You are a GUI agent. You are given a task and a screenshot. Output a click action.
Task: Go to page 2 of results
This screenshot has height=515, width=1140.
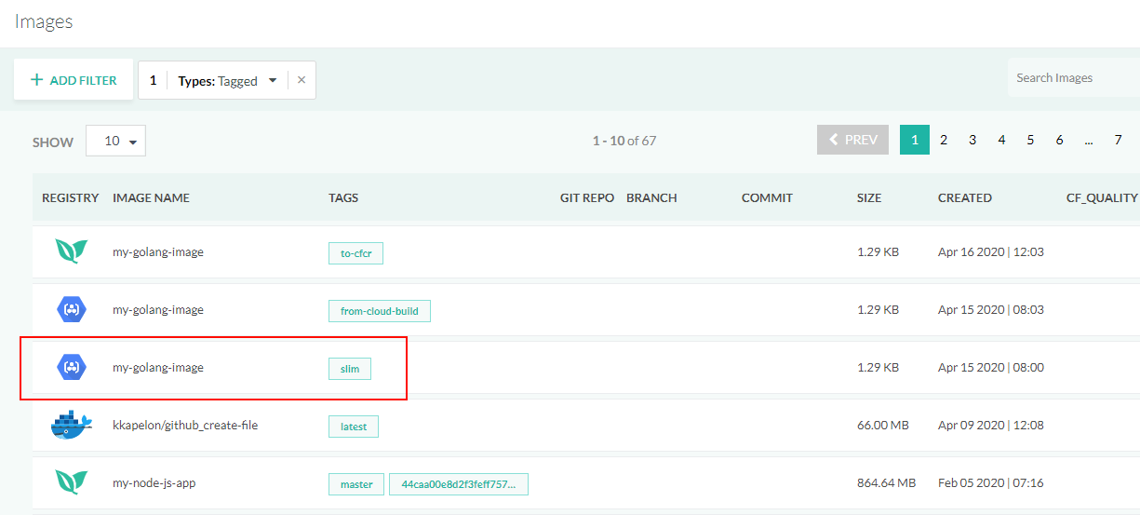[943, 140]
